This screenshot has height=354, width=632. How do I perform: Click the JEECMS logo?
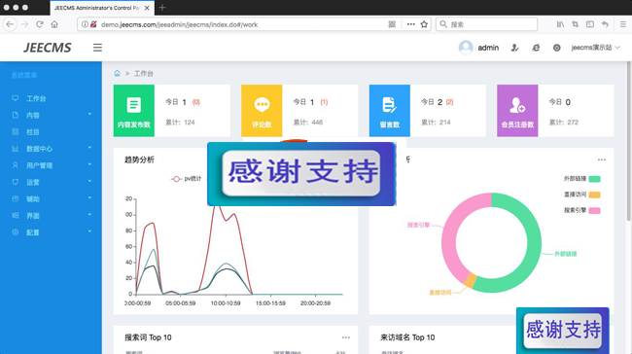[48, 48]
